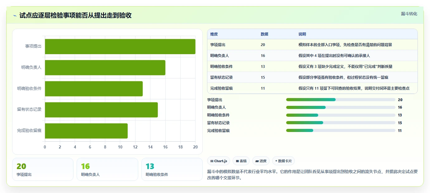Image resolution: width=430 pixels, height=193 pixels.
Task: Click 明确负责人 chart axis label
Action: 31,67
